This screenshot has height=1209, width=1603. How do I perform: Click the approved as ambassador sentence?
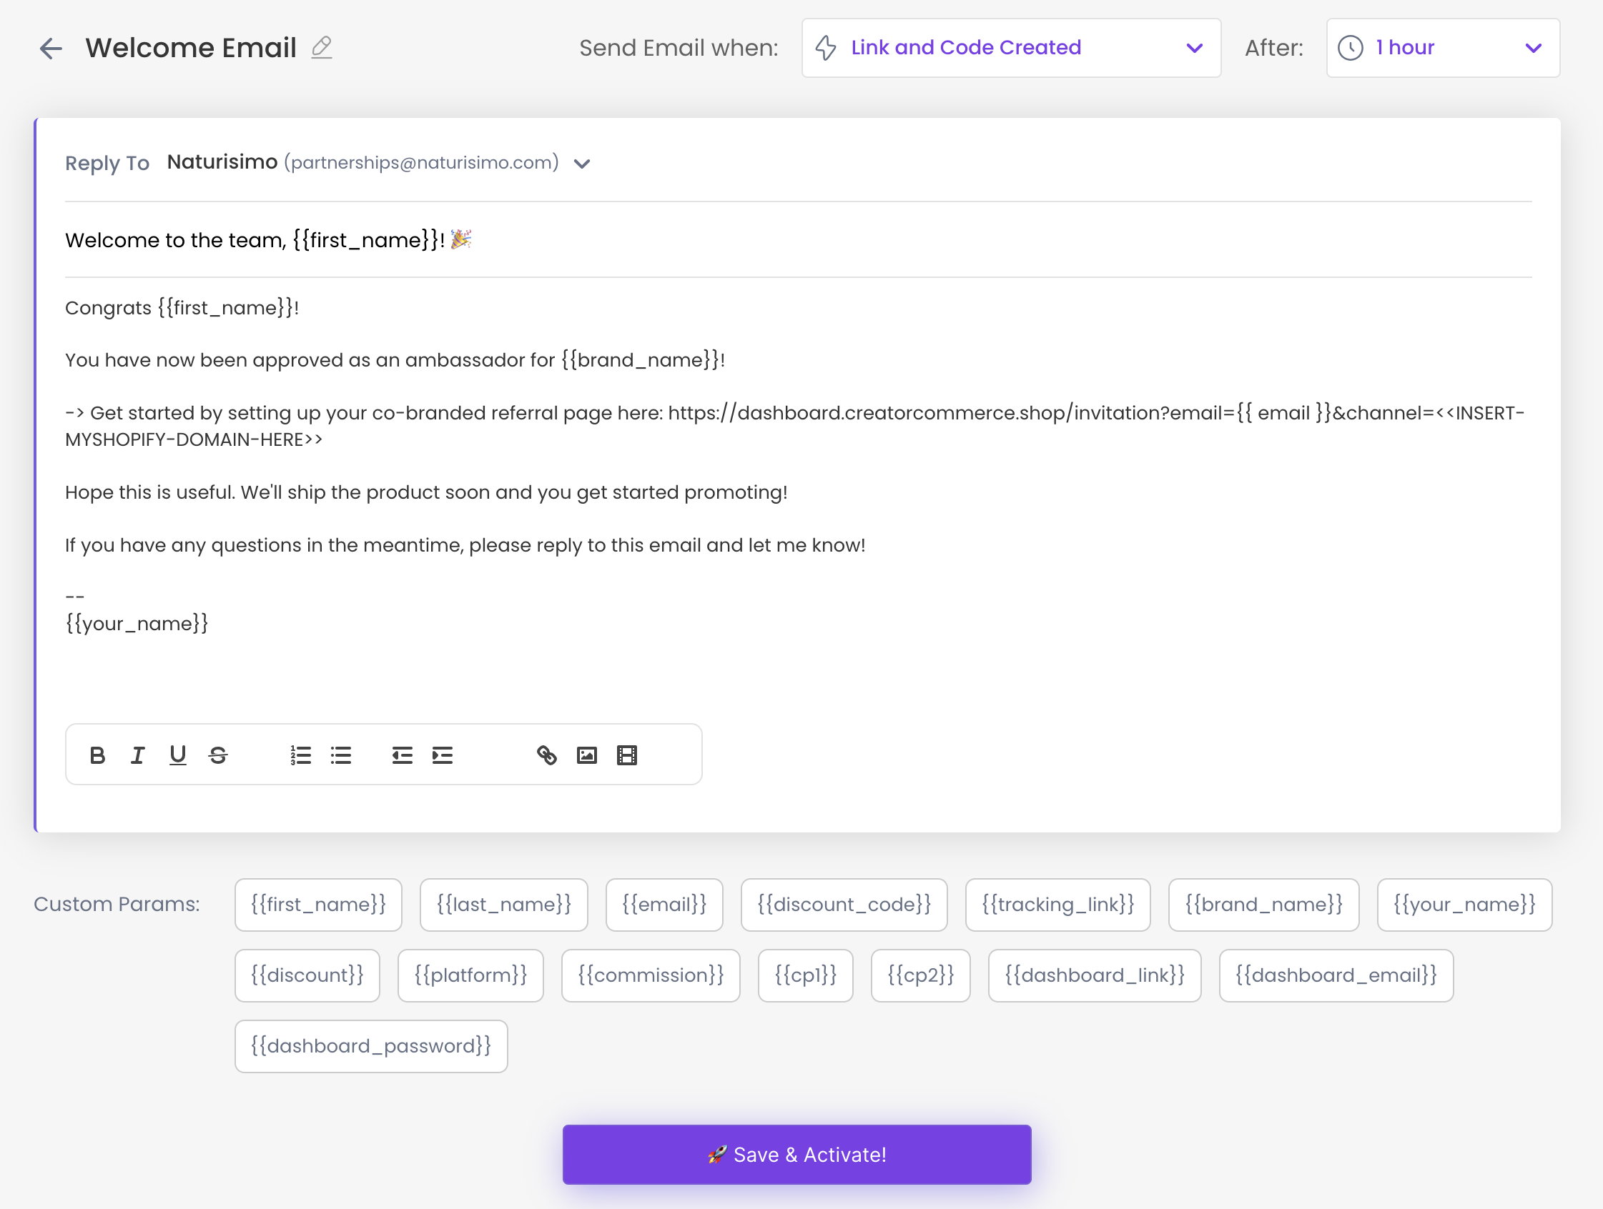[395, 360]
